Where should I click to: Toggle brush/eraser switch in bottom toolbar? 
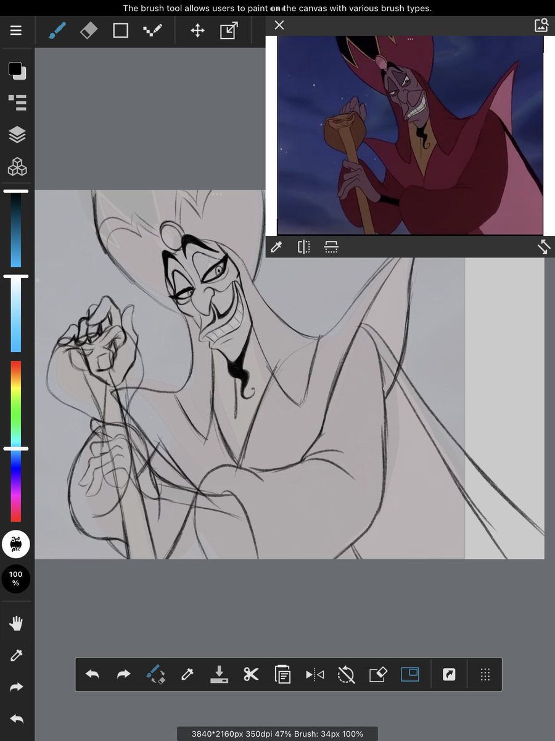(x=156, y=674)
